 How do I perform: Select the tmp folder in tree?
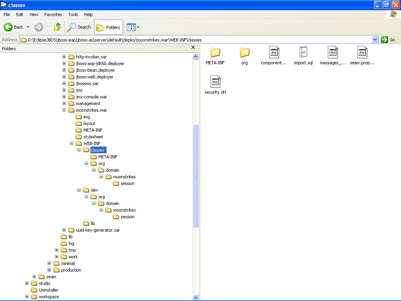pyautogui.click(x=72, y=250)
